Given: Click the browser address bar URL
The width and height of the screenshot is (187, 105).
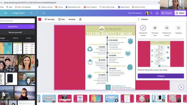Looking at the screenshot, I should tap(30, 3).
